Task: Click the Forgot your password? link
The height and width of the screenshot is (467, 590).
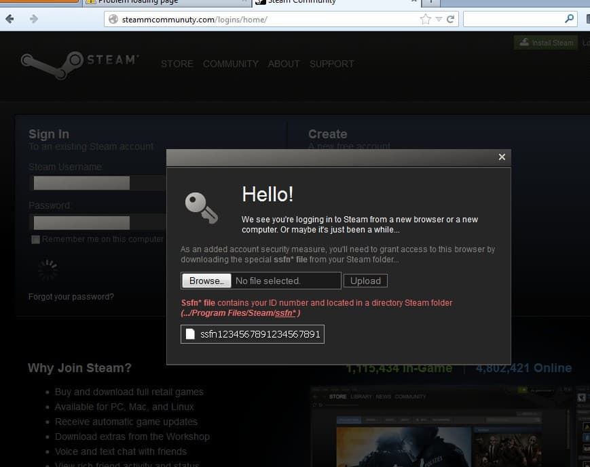Action: coord(71,297)
